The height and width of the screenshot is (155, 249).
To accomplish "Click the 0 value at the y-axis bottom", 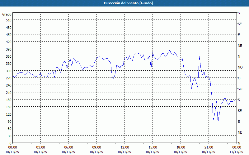I will (10, 143).
